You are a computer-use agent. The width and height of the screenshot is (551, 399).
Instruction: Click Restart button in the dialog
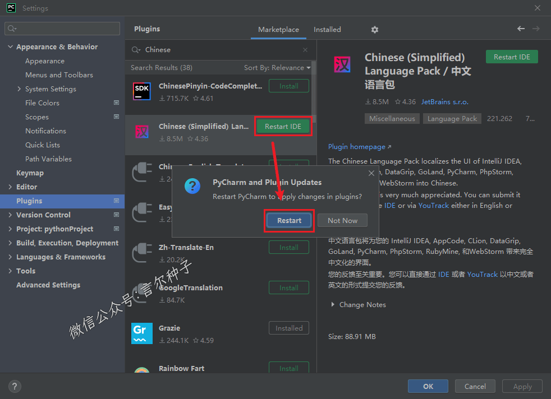coord(289,221)
